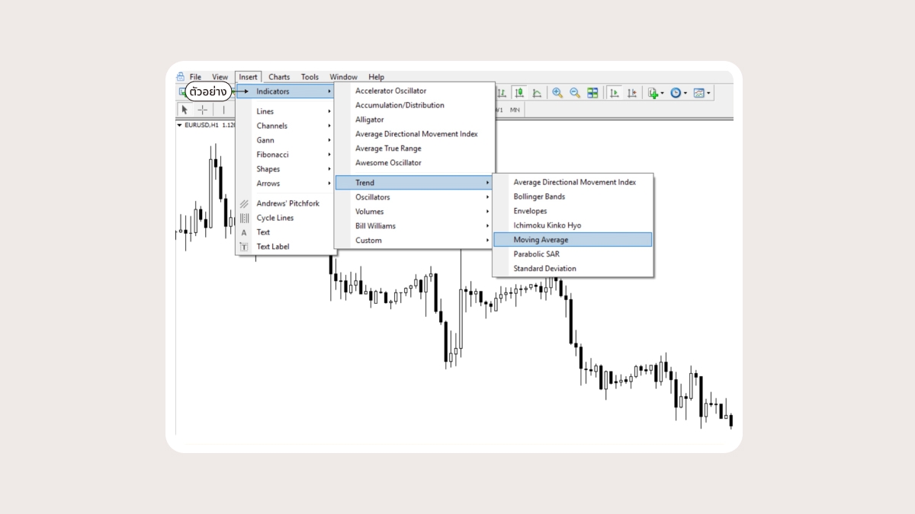Zoom out of the price chart
This screenshot has height=514, width=915.
click(574, 93)
